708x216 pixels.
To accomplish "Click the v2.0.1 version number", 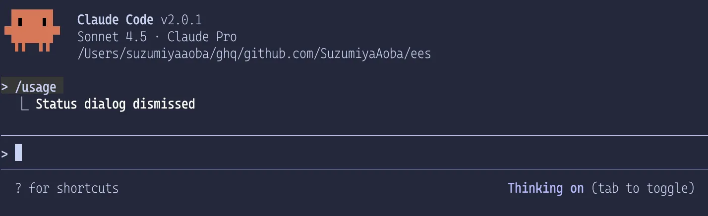I will (x=181, y=20).
